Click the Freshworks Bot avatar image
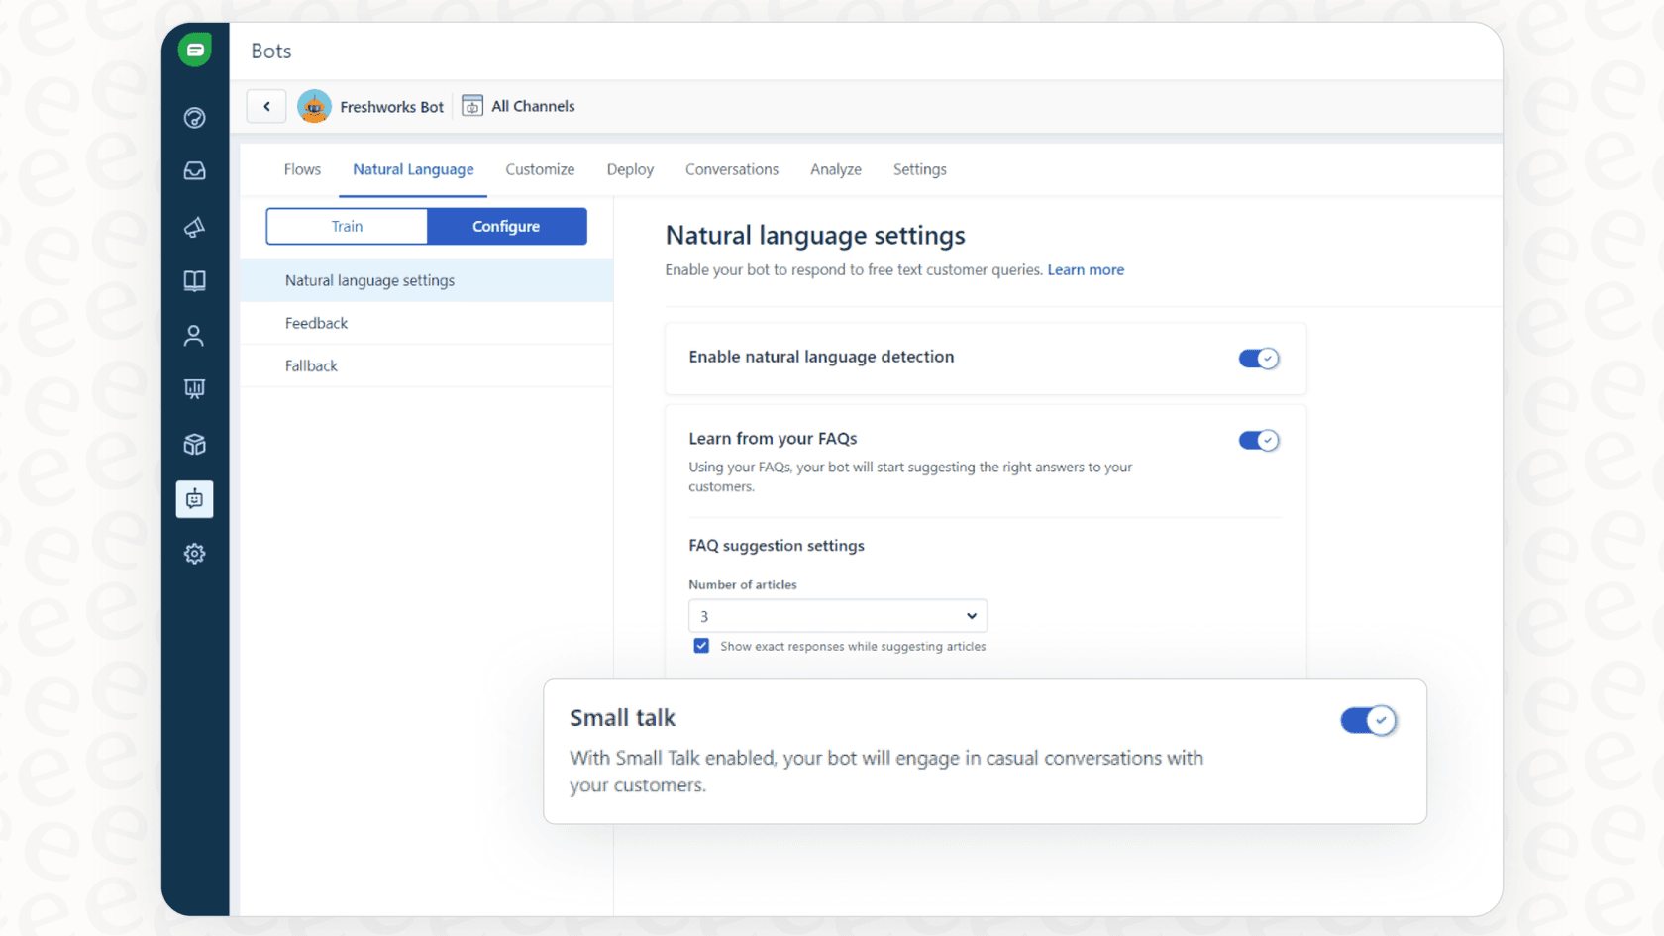Screen dimensions: 1664x936 coord(314,106)
